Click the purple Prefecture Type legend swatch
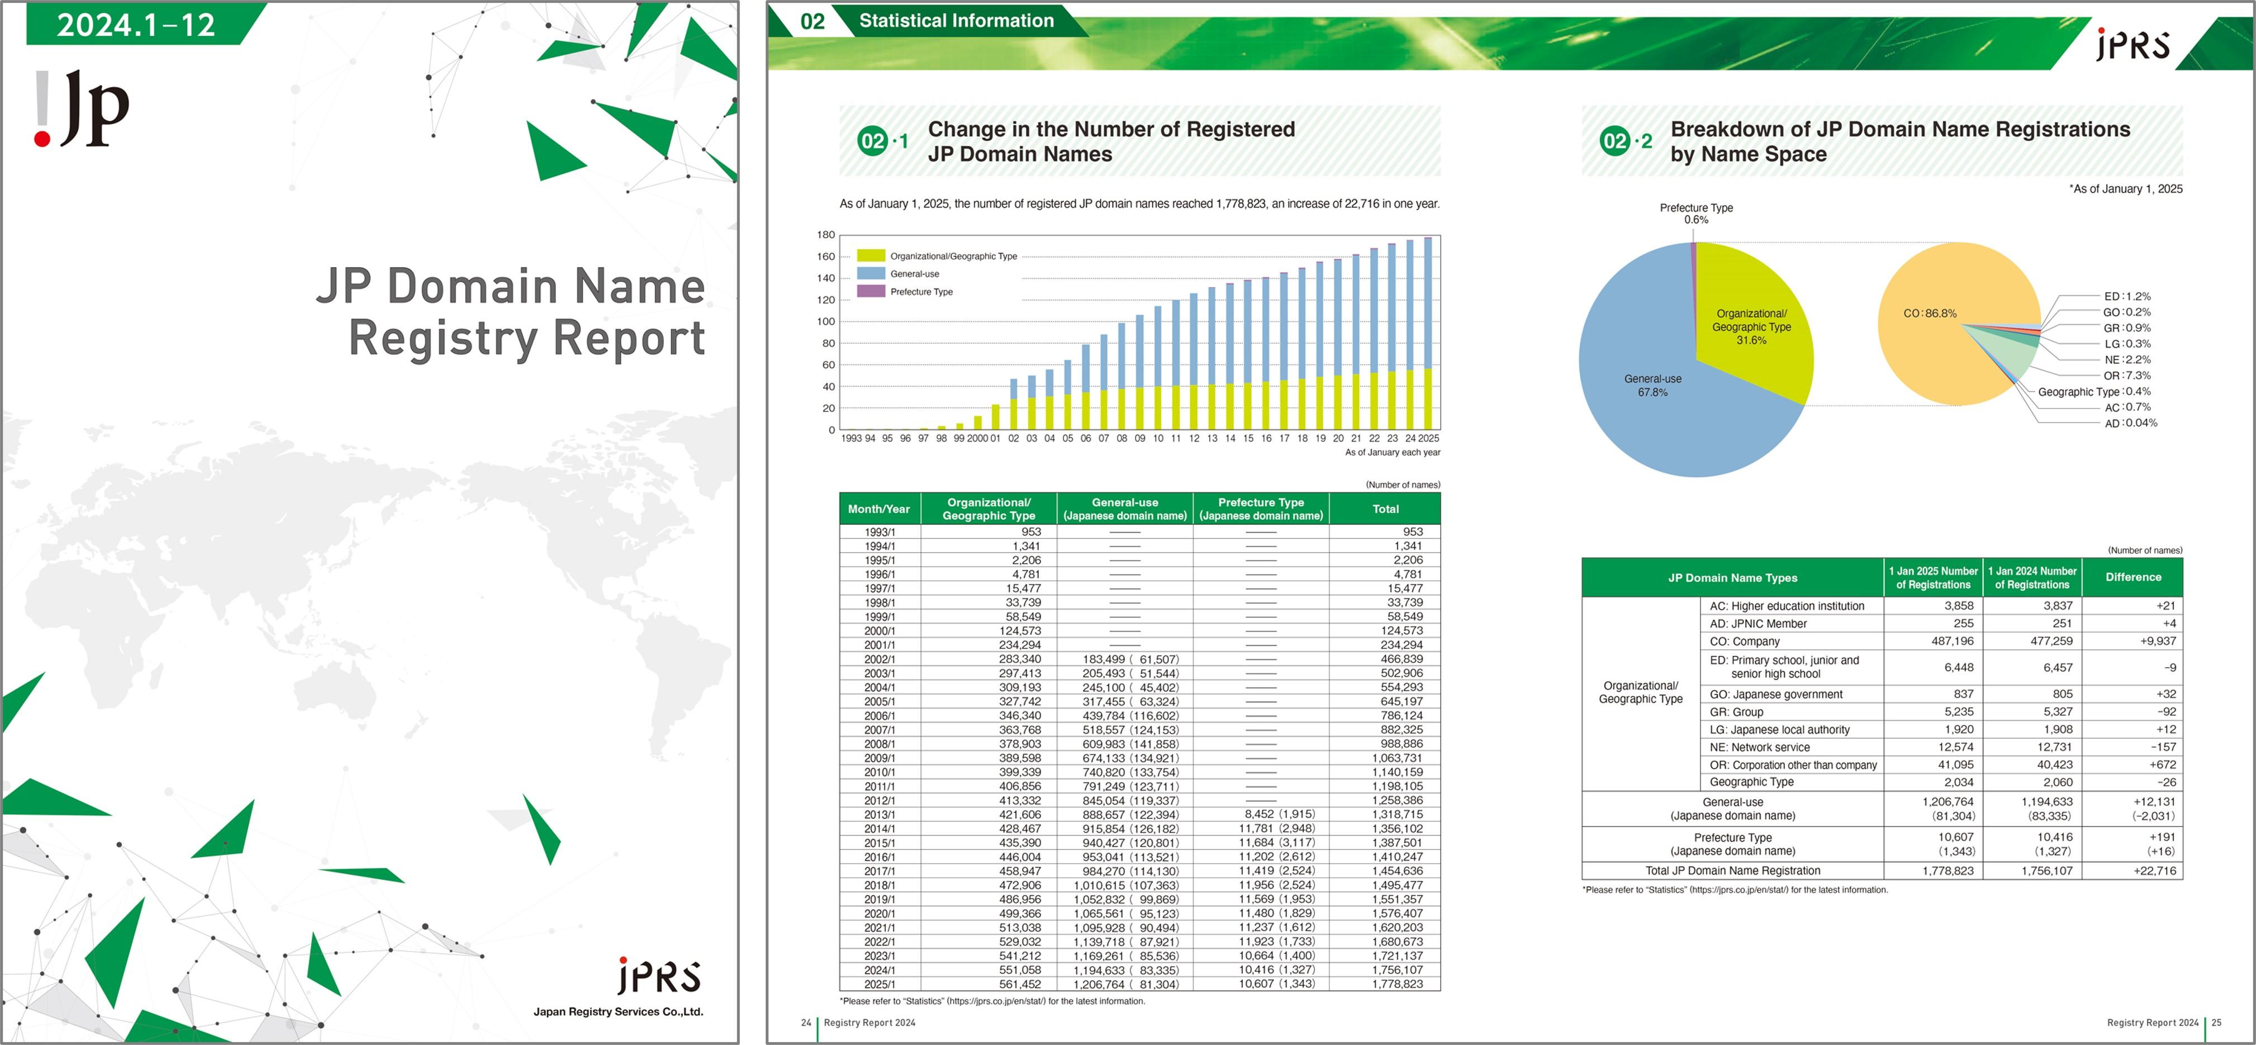 (x=871, y=291)
